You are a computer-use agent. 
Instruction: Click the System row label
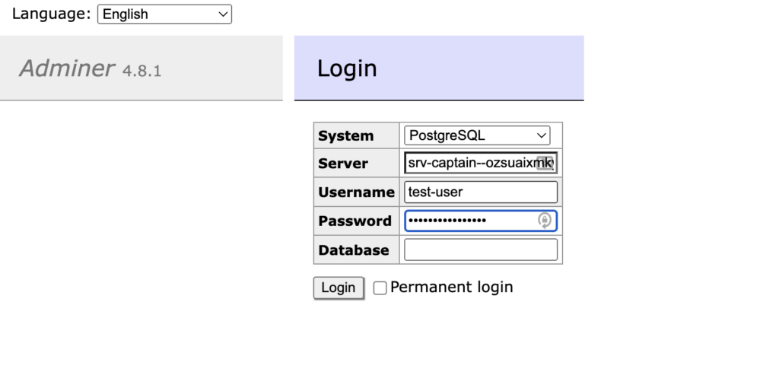tap(346, 135)
